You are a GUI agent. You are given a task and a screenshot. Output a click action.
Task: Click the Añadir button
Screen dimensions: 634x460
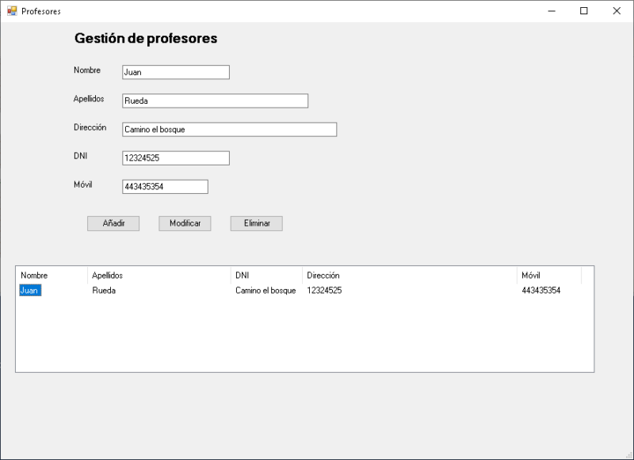click(113, 223)
